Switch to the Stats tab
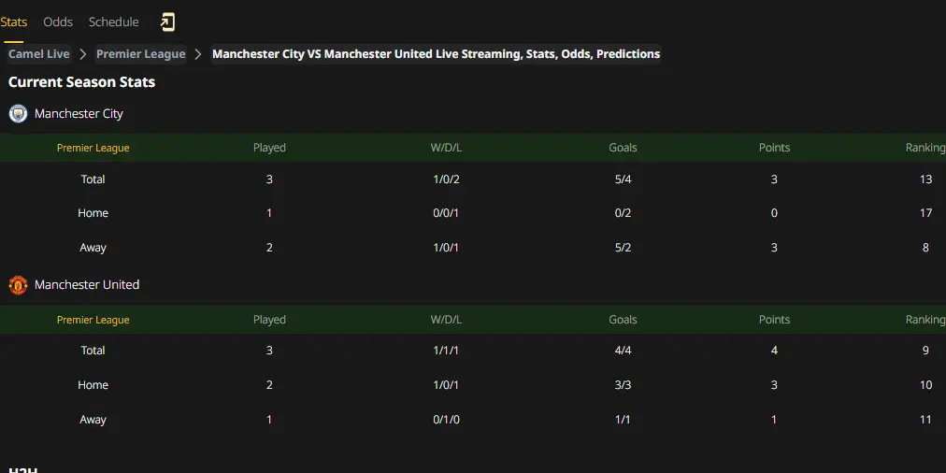946x473 pixels. pos(13,22)
